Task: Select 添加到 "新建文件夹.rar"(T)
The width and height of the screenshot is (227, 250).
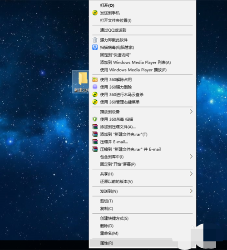Action: coord(143,134)
